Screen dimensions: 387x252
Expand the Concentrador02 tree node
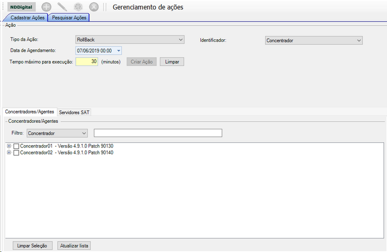9,153
